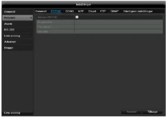
Task: Go to the Email tab
Action: (92, 11)
